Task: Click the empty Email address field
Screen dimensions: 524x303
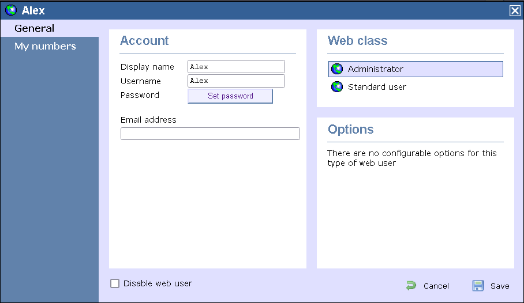Action: [x=210, y=134]
